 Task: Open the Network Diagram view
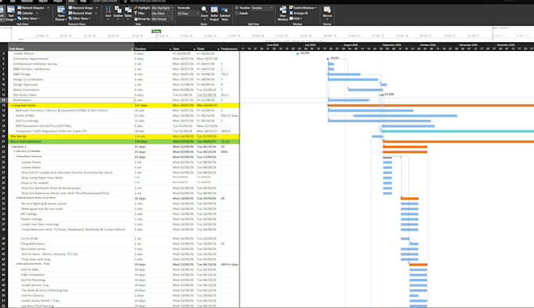tap(31, 8)
